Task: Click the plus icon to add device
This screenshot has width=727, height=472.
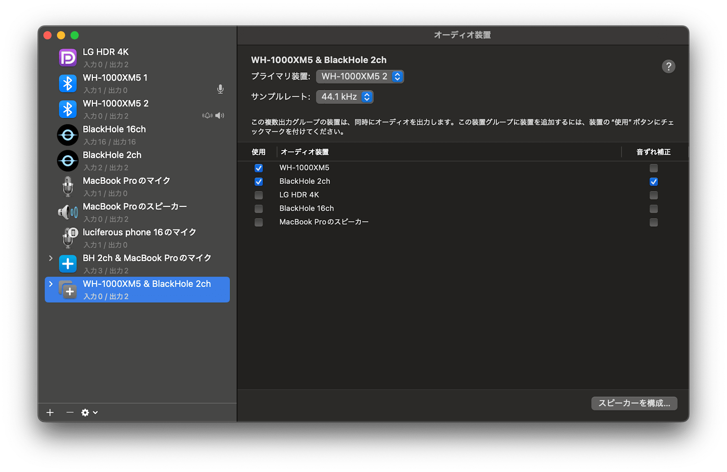Action: (x=50, y=412)
